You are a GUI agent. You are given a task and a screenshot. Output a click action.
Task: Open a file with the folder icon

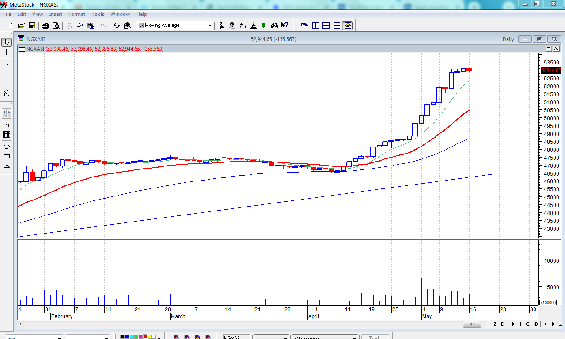pos(21,25)
